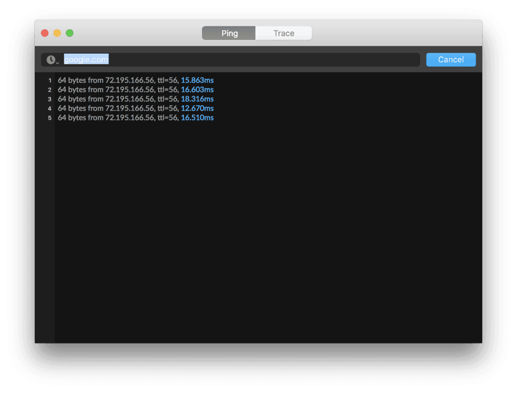Click the 16.603ms ping time
The image size is (517, 393).
(x=199, y=90)
